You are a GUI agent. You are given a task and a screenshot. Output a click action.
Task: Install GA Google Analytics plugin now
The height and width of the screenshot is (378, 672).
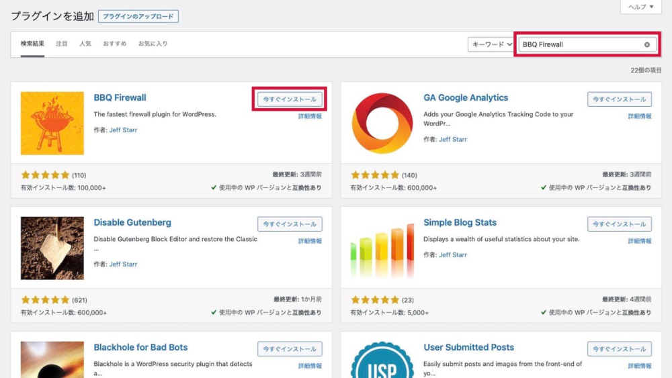point(620,99)
